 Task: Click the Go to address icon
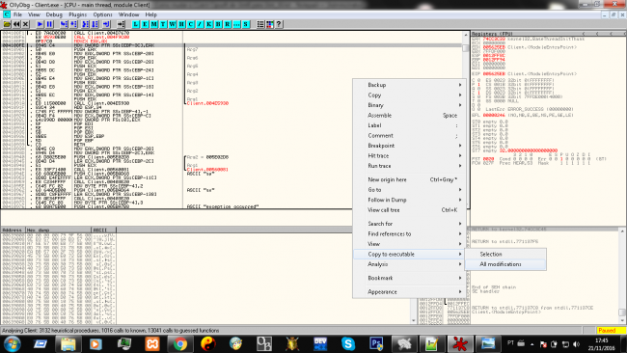click(121, 24)
